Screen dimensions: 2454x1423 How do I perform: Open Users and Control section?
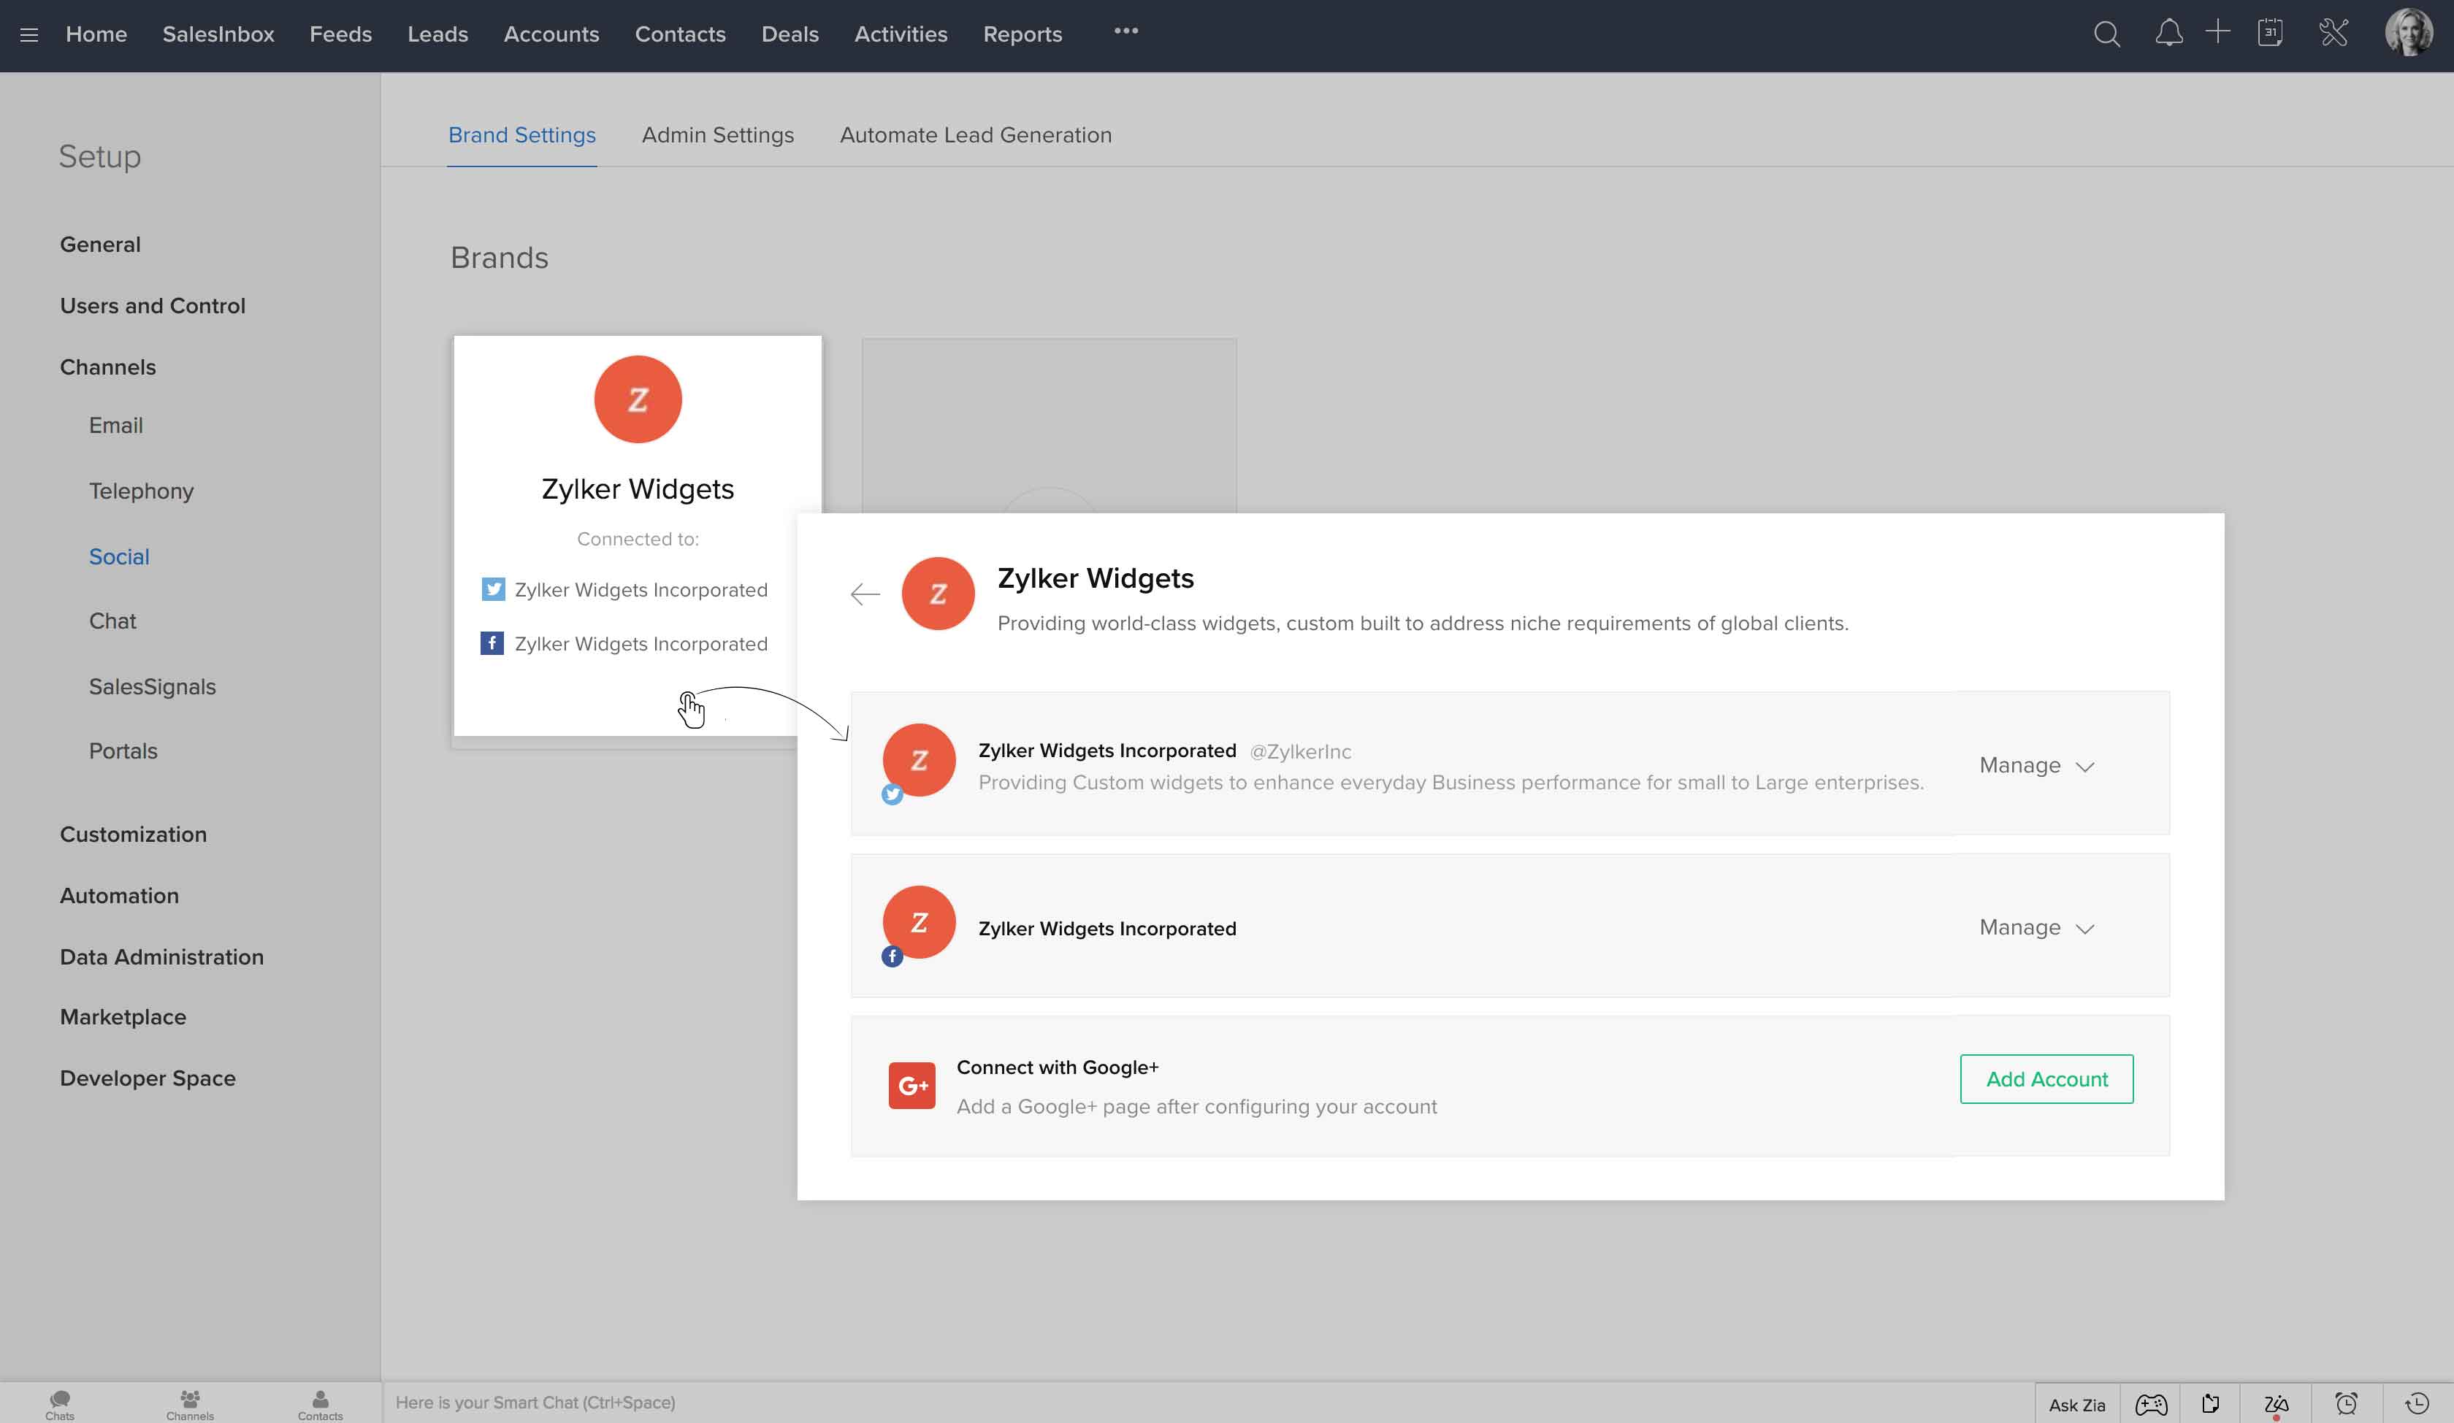(153, 306)
